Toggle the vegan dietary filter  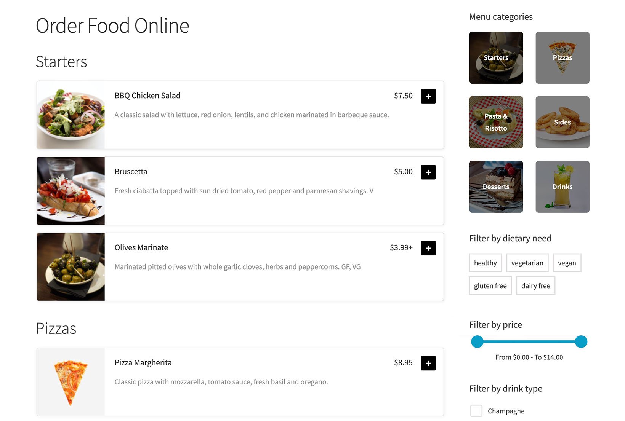pos(567,263)
